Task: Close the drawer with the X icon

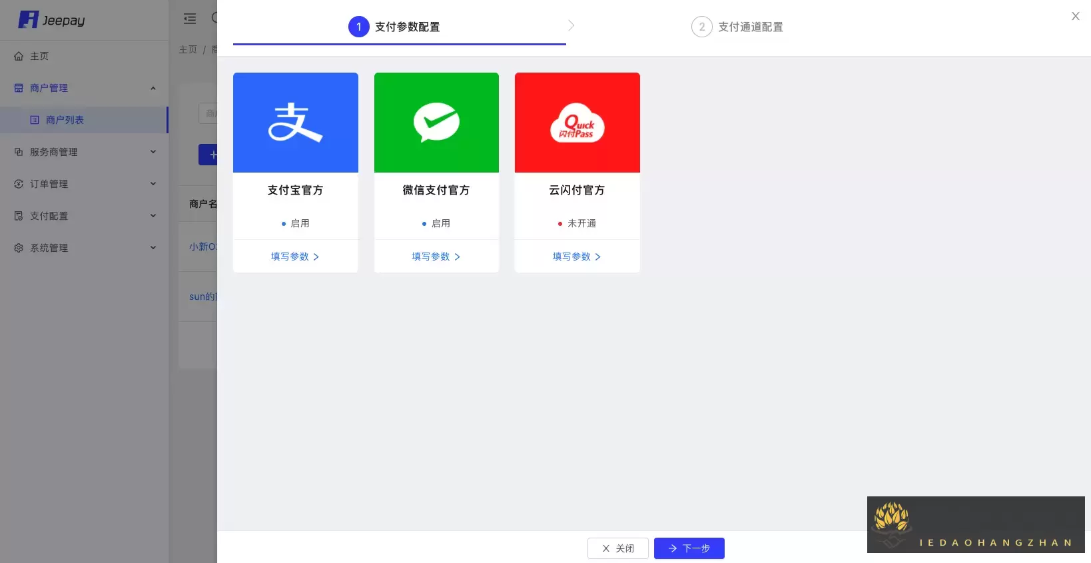Action: 1075,16
